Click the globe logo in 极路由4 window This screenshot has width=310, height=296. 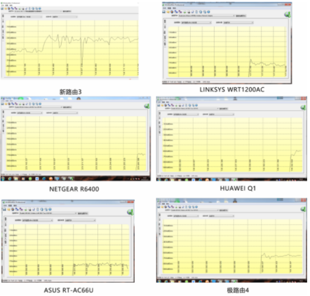pyautogui.click(x=304, y=209)
